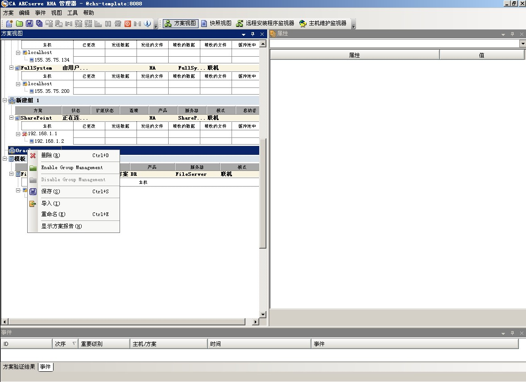Open 远程安装程序监视器 remote installer monitor

[265, 23]
